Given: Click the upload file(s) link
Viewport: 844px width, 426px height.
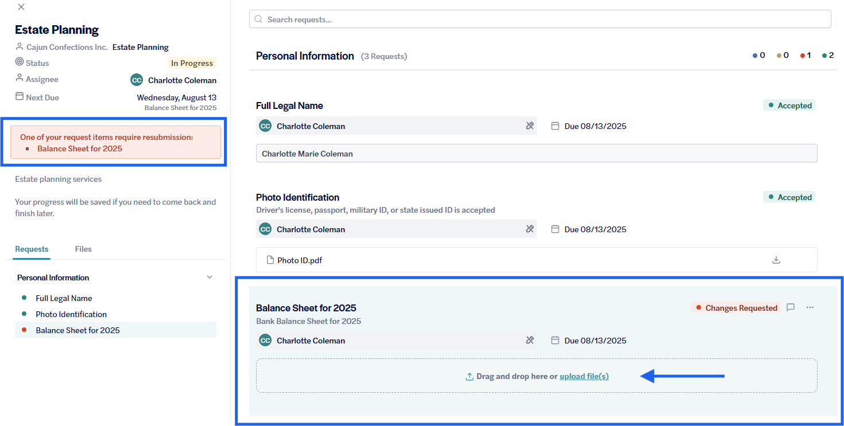Looking at the screenshot, I should 584,376.
